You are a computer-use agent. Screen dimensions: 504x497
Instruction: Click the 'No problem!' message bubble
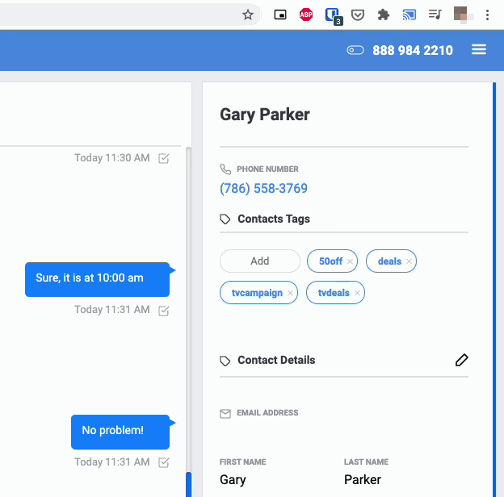[x=120, y=432]
